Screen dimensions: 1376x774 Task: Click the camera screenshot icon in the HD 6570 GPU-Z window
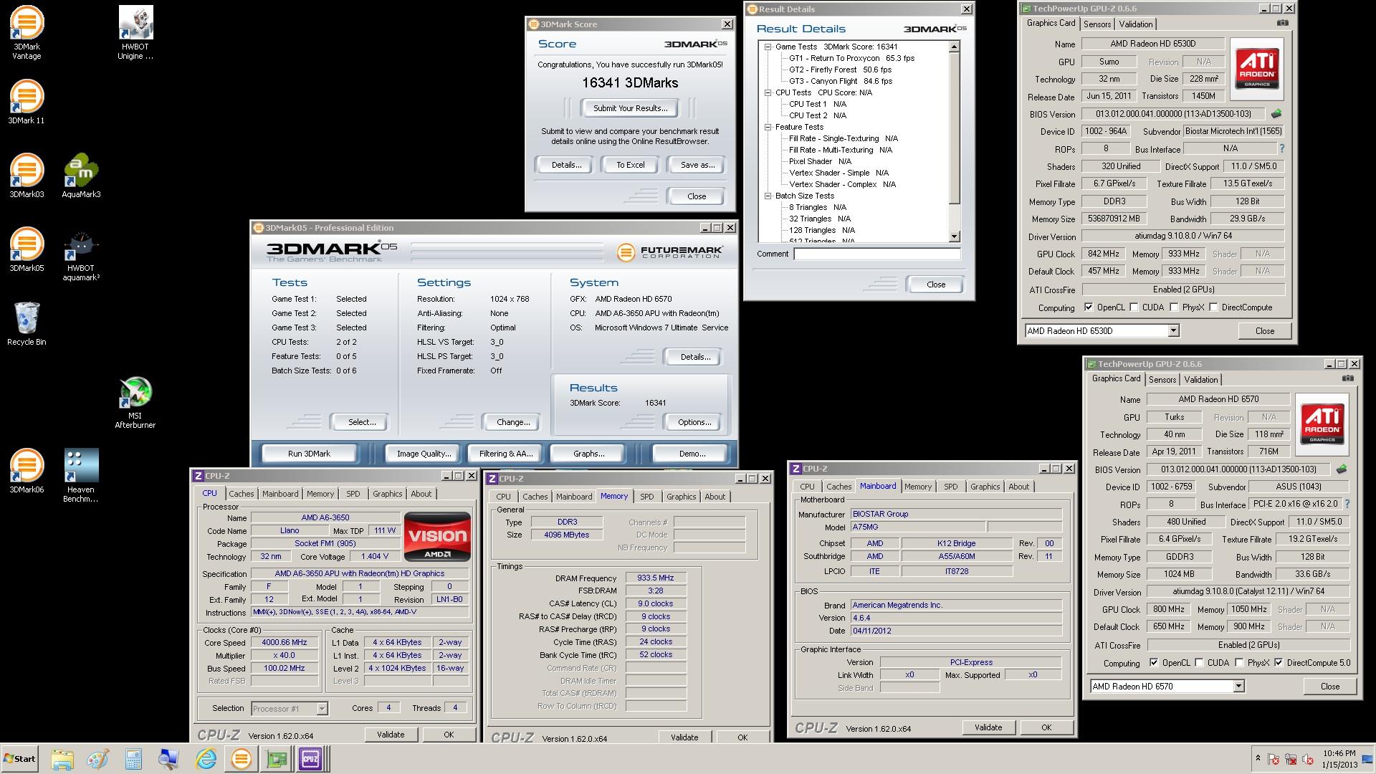1347,378
